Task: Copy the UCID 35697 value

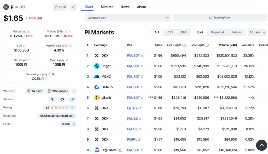Action: pyautogui.click(x=73, y=124)
